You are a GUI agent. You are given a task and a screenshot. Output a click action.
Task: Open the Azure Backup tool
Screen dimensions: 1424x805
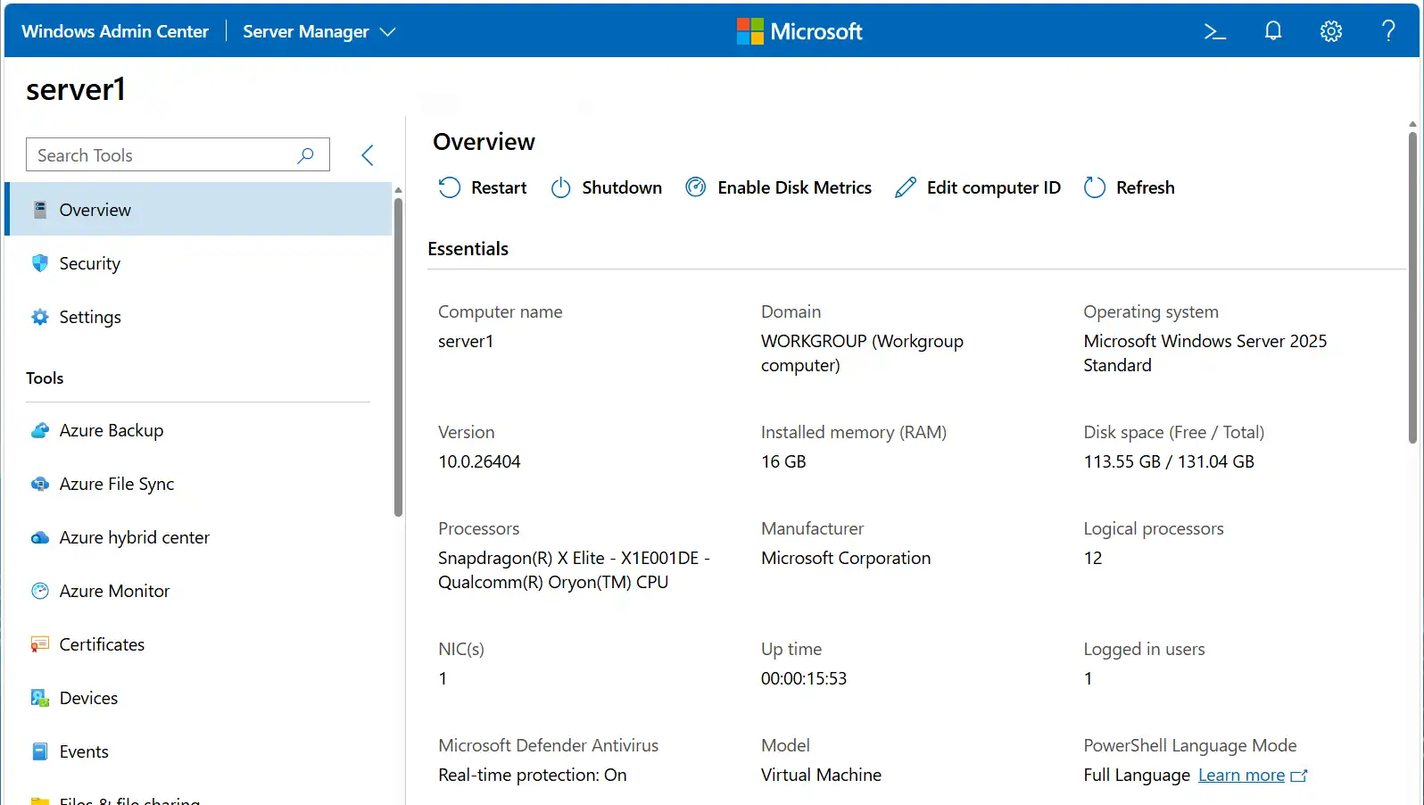coord(111,430)
